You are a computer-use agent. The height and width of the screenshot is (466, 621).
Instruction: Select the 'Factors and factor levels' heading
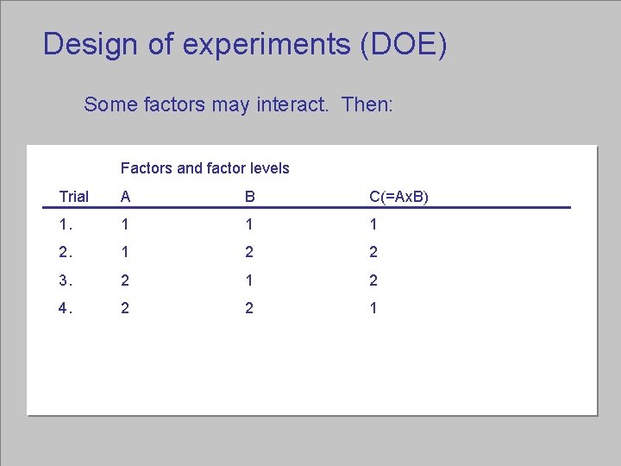pyautogui.click(x=204, y=168)
